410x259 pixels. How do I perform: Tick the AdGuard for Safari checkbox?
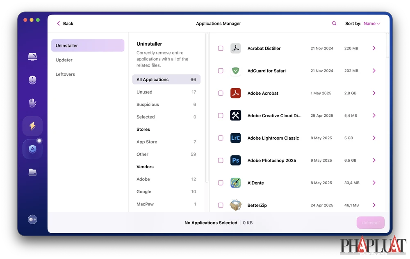(221, 71)
